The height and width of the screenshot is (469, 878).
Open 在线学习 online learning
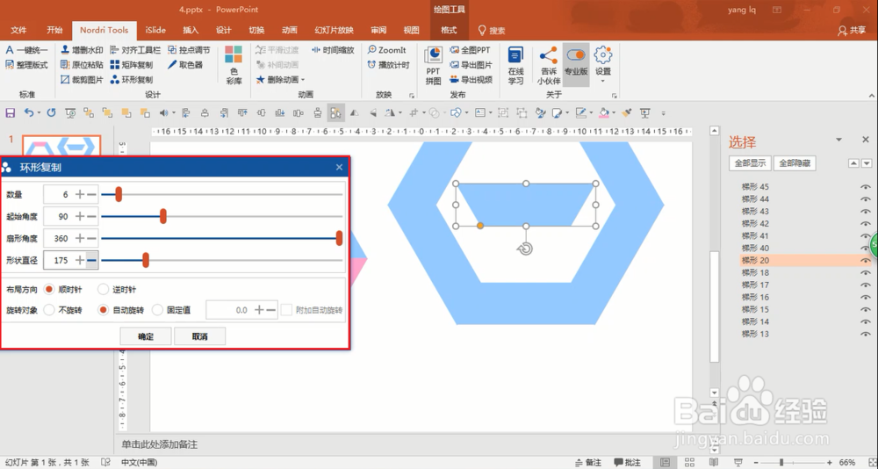tap(515, 66)
